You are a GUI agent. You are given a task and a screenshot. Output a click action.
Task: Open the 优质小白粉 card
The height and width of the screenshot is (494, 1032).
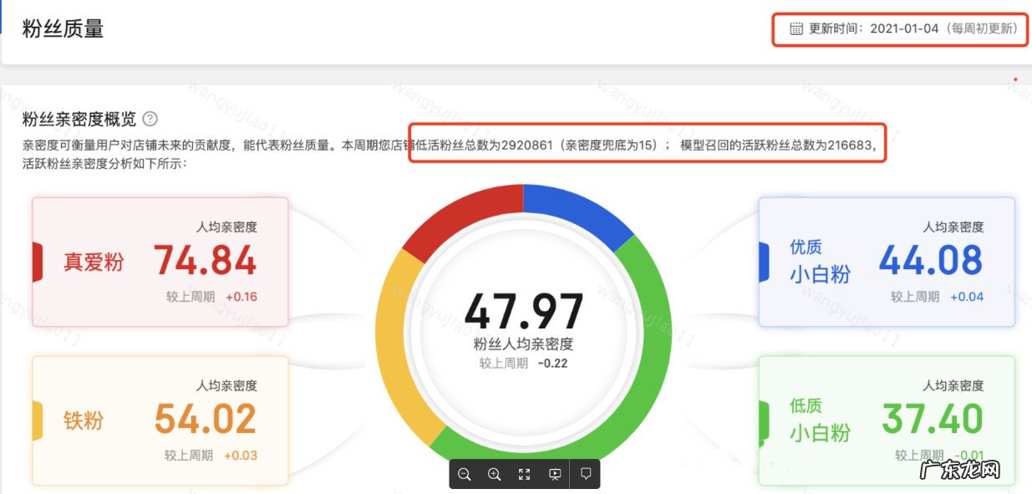click(x=887, y=262)
